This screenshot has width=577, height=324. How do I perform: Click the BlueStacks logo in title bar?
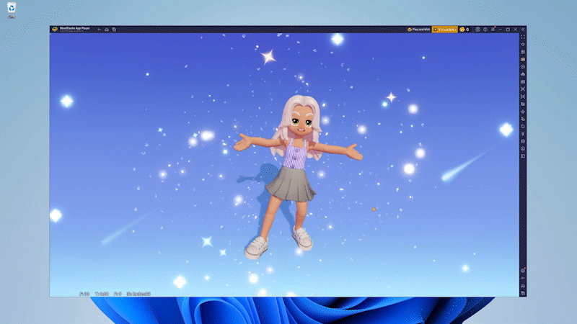[53, 30]
